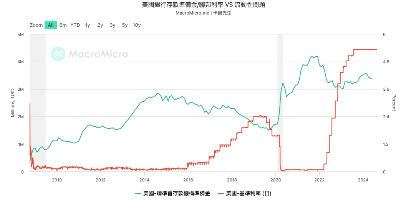Select the All zoom range

(51, 25)
